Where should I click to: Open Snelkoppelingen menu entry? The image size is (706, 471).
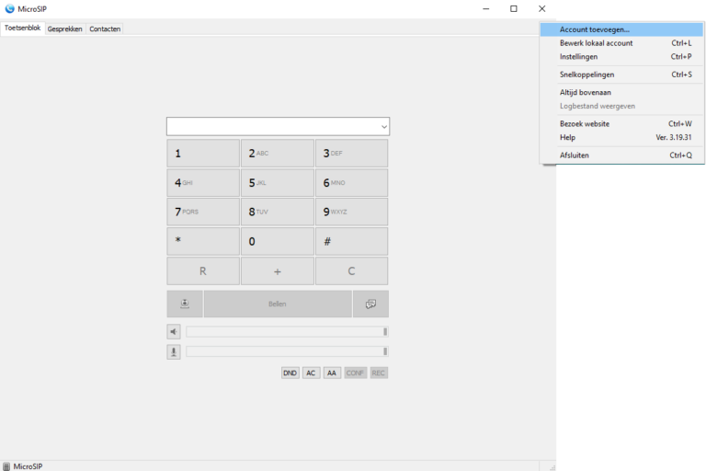click(x=621, y=75)
